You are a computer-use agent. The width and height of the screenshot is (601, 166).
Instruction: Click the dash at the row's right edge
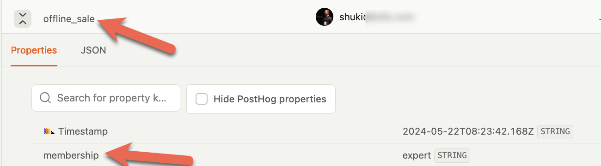tap(599, 19)
